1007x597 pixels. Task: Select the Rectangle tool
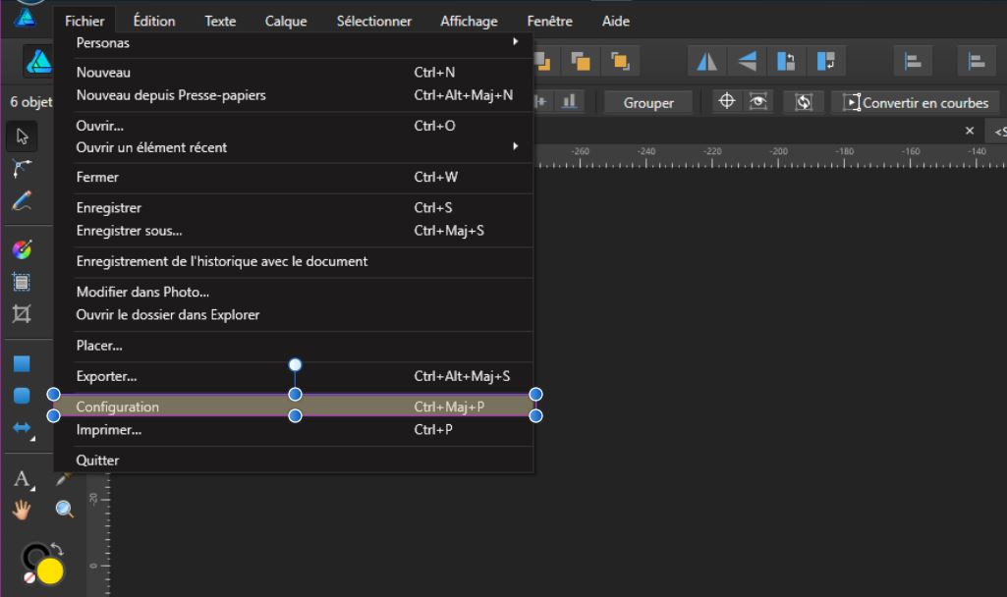[x=22, y=364]
